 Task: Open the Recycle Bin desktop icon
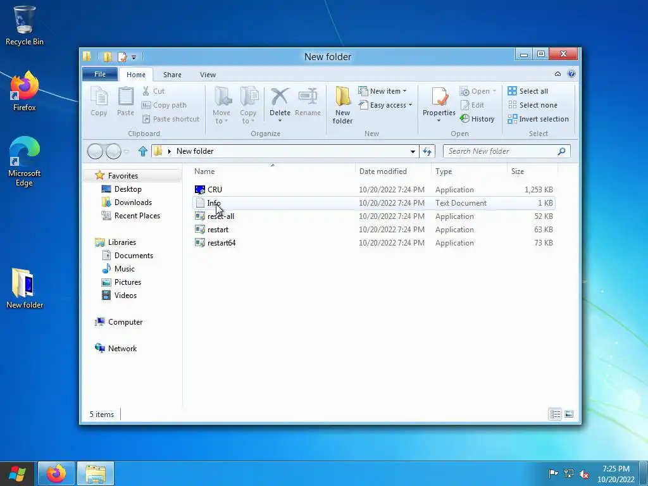coord(25,25)
